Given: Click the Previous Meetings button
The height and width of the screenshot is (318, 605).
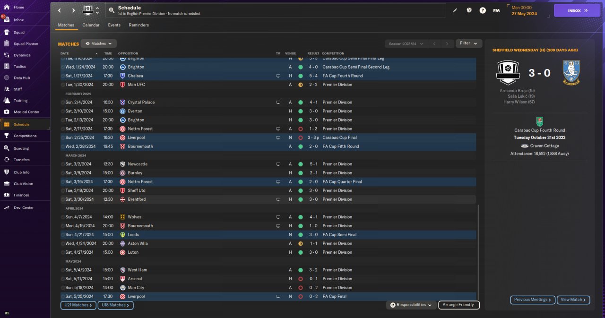Looking at the screenshot, I should coord(533,300).
